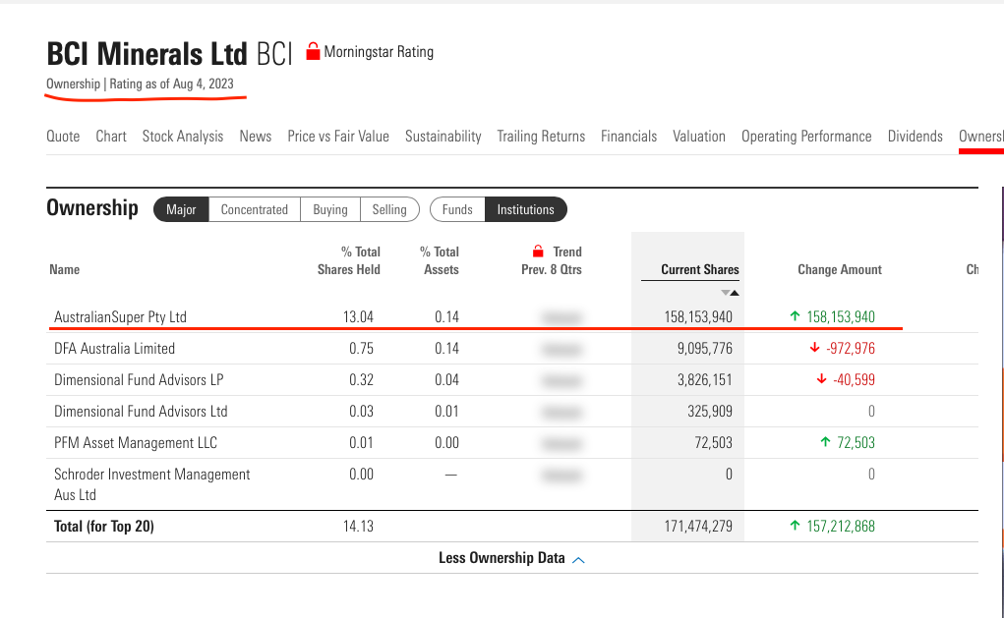Viewport: 1004px width, 618px height.
Task: Click the red lock icon beside Morningstar Rating
Action: pos(313,51)
